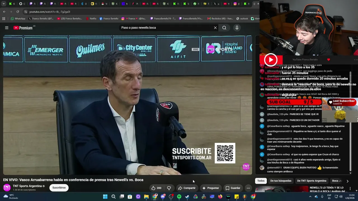The height and width of the screenshot is (201, 358).
Task: Share the video via Compartir
Action: pyautogui.click(x=187, y=188)
